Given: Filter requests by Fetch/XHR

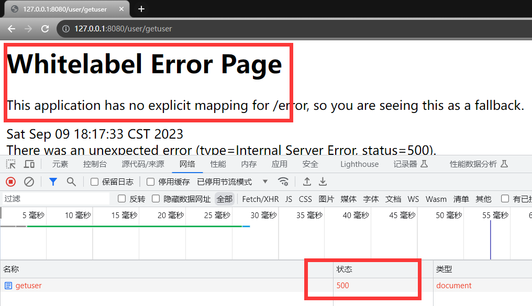Looking at the screenshot, I should [261, 199].
